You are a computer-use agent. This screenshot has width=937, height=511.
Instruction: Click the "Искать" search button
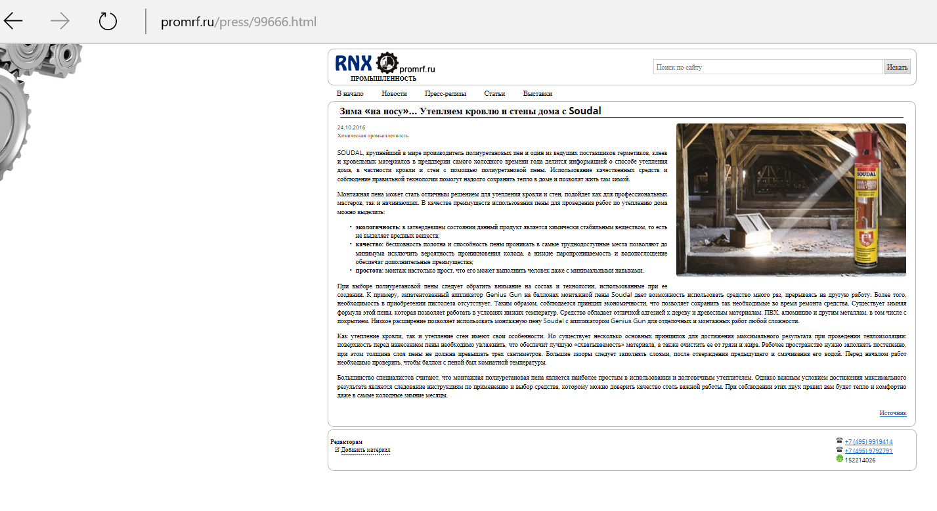point(897,67)
